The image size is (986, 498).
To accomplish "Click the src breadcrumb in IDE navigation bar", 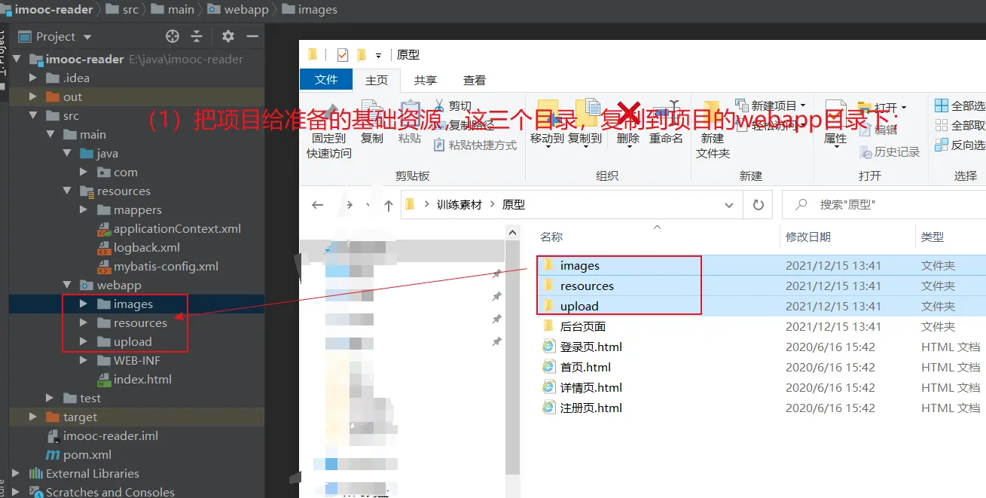I will [122, 10].
